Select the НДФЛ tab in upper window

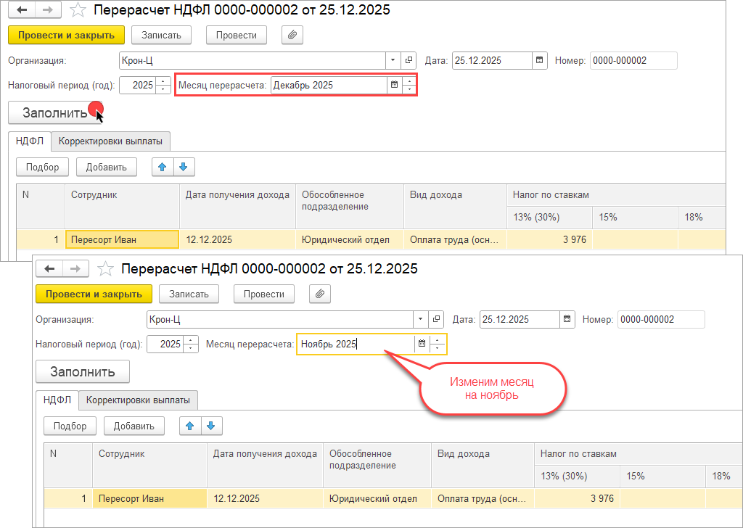[30, 141]
